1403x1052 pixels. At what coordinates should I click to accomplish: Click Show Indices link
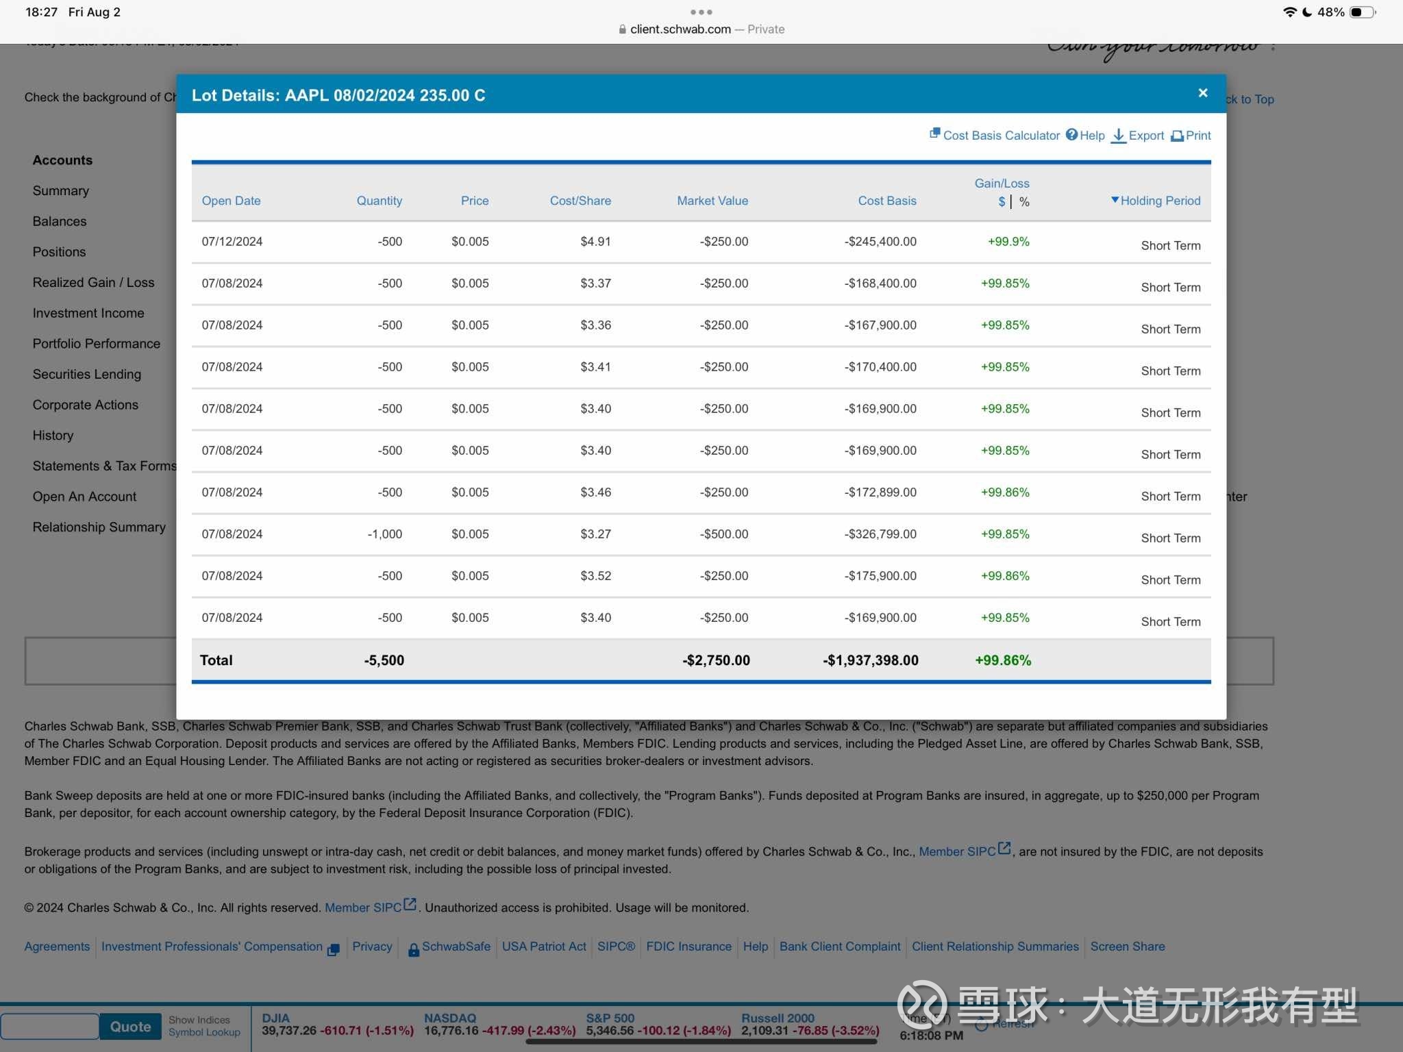(199, 1020)
